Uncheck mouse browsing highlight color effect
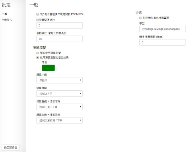The width and height of the screenshot is (187, 152). [38, 58]
